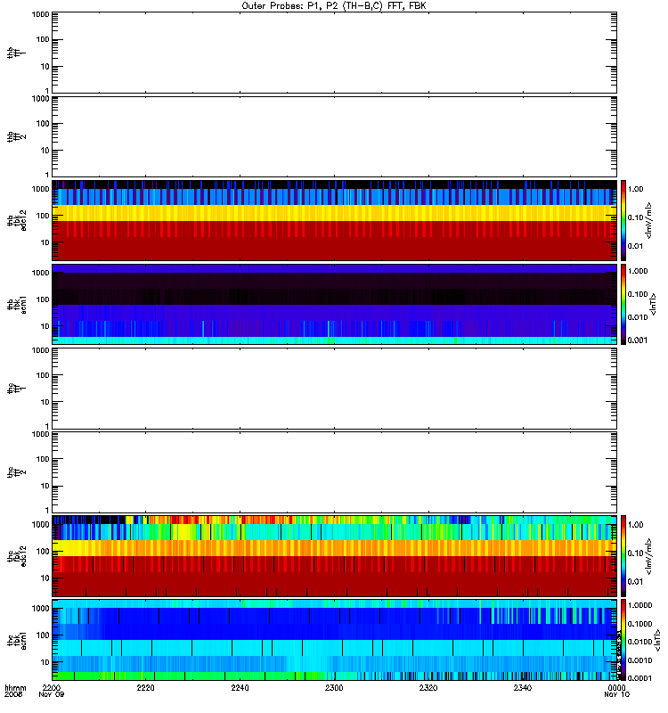Select the 'thb fff 2' panel axis label
This screenshot has height=713, width=668.
click(16, 136)
